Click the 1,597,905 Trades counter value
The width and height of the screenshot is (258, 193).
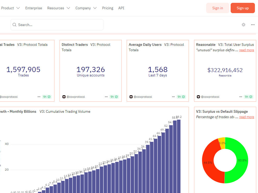pyautogui.click(x=23, y=69)
